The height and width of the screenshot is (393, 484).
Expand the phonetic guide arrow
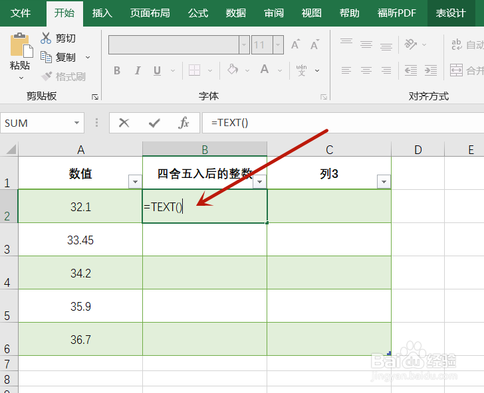pos(317,70)
